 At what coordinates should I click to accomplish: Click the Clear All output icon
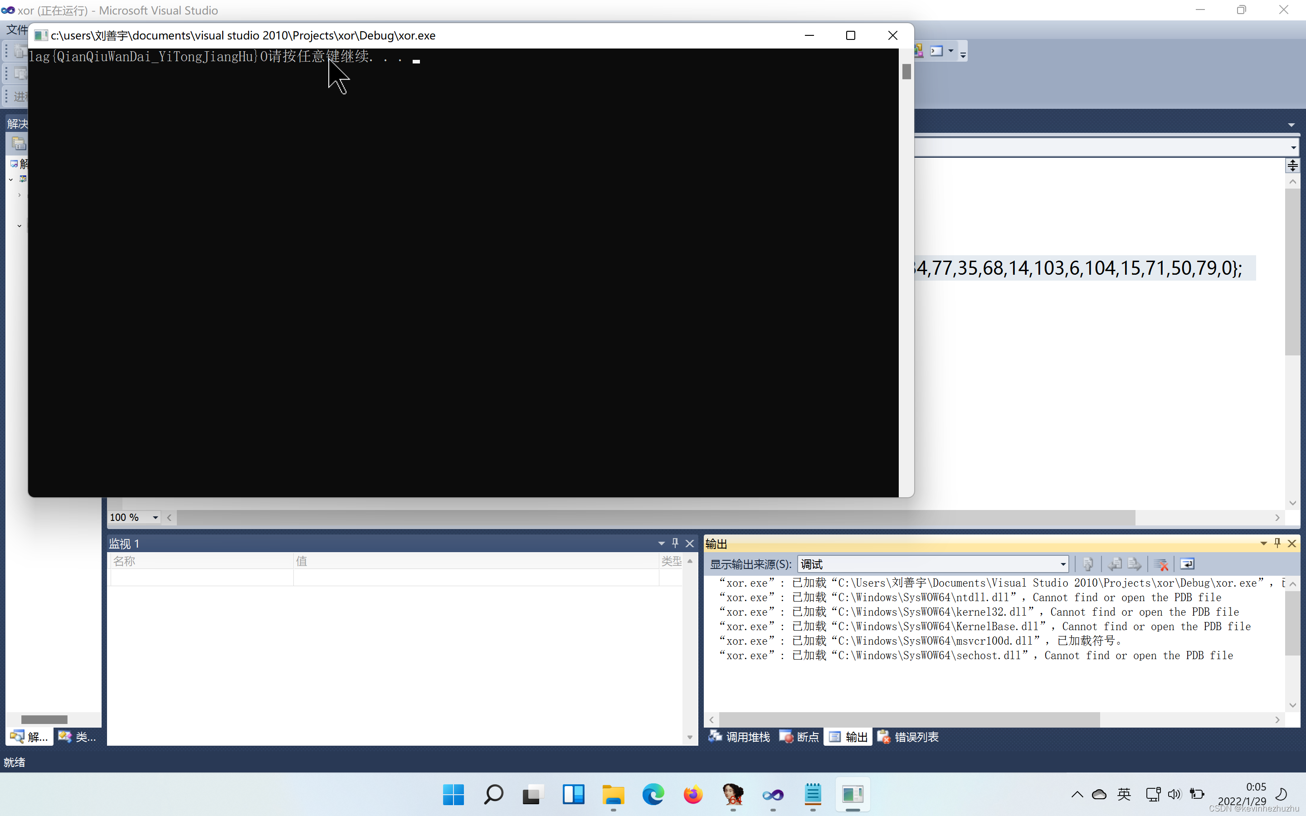pos(1160,564)
